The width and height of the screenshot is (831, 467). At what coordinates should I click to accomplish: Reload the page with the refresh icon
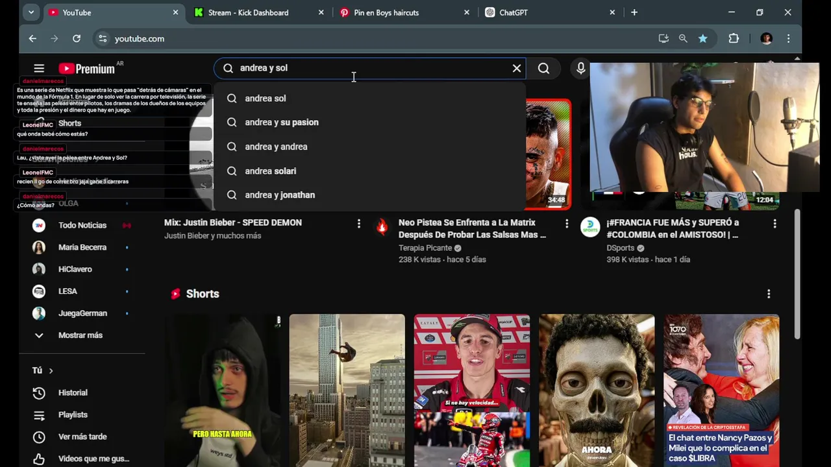point(76,38)
